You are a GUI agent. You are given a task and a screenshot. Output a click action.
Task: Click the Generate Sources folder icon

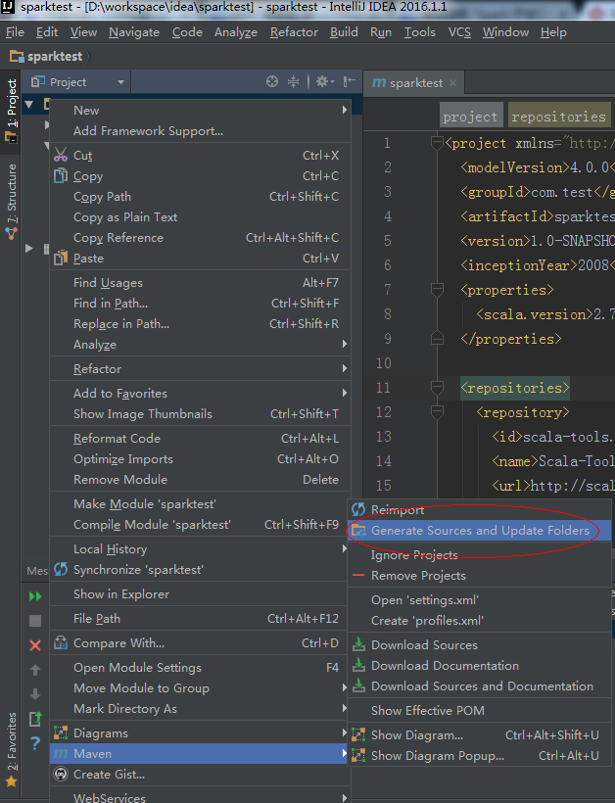point(358,530)
